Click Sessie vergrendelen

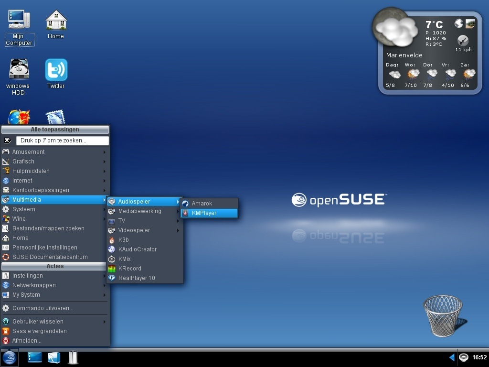(x=55, y=331)
